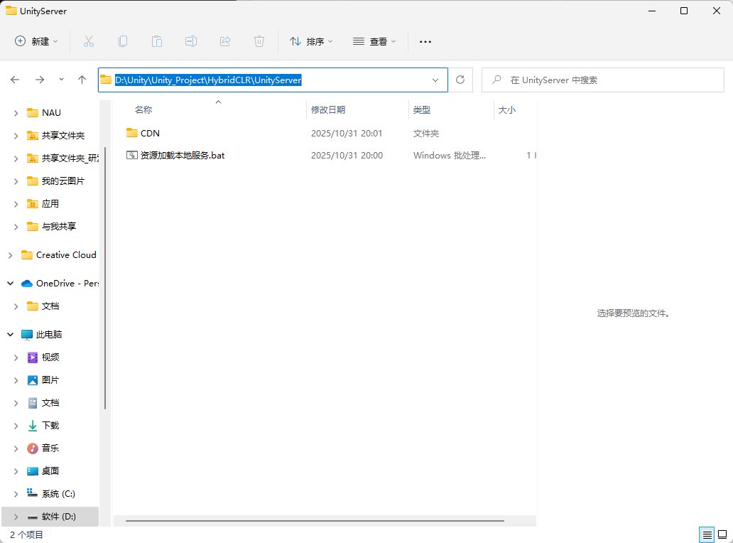
Task: Expand the 我的云图片 node
Action: (x=16, y=181)
